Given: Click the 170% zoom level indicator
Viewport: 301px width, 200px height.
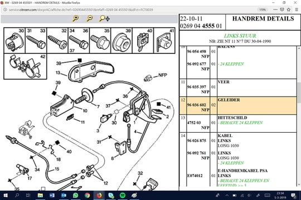Looking at the screenshot, I should 263,9.
